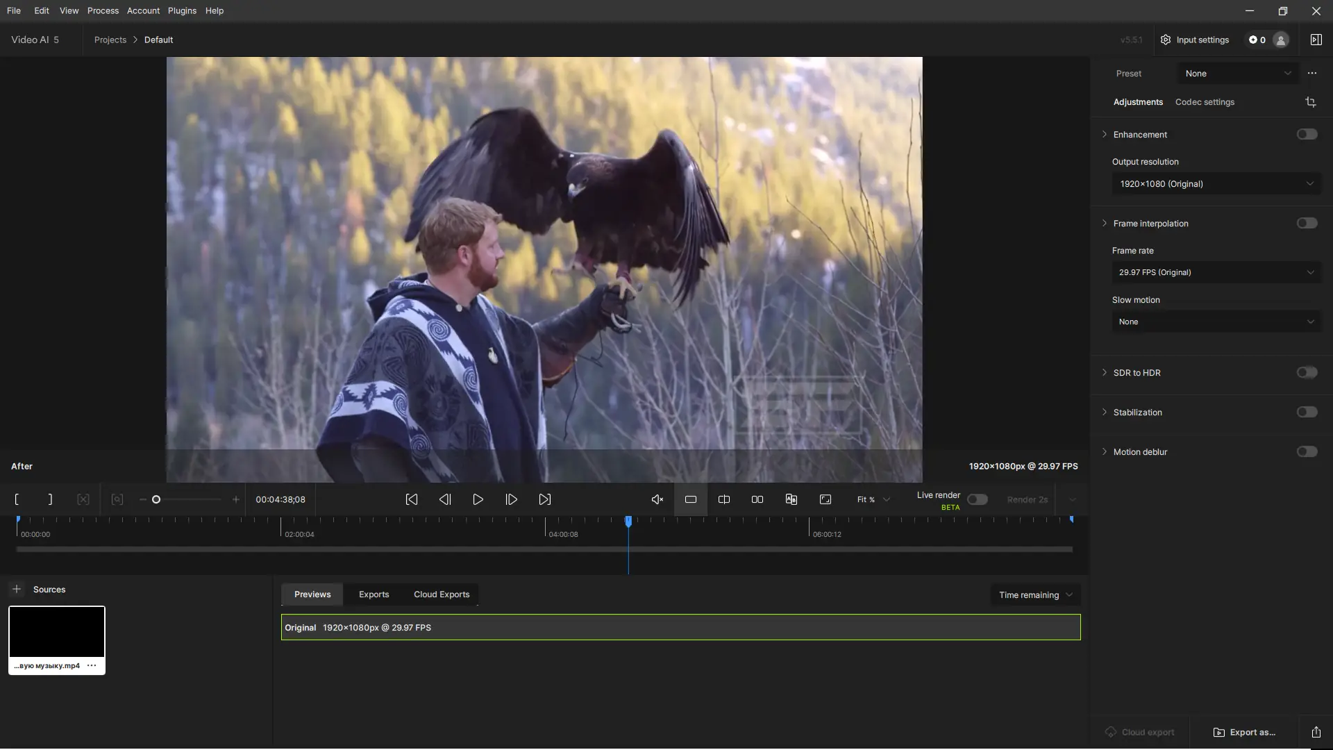Add a source with plus icon
The width and height of the screenshot is (1333, 750).
click(17, 589)
